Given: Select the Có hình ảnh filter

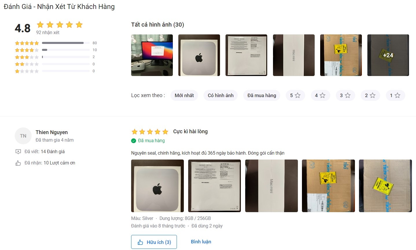Looking at the screenshot, I should [x=221, y=95].
